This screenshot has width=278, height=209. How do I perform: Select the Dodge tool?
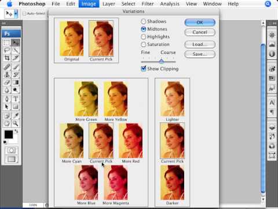tap(16, 90)
